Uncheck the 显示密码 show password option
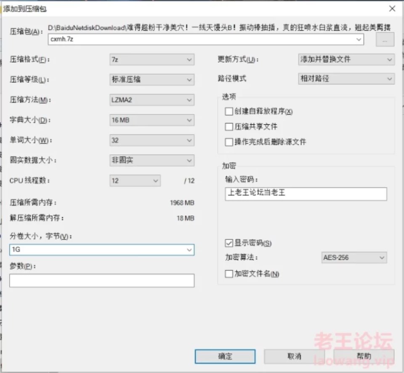The width and height of the screenshot is (404, 373). coord(229,243)
